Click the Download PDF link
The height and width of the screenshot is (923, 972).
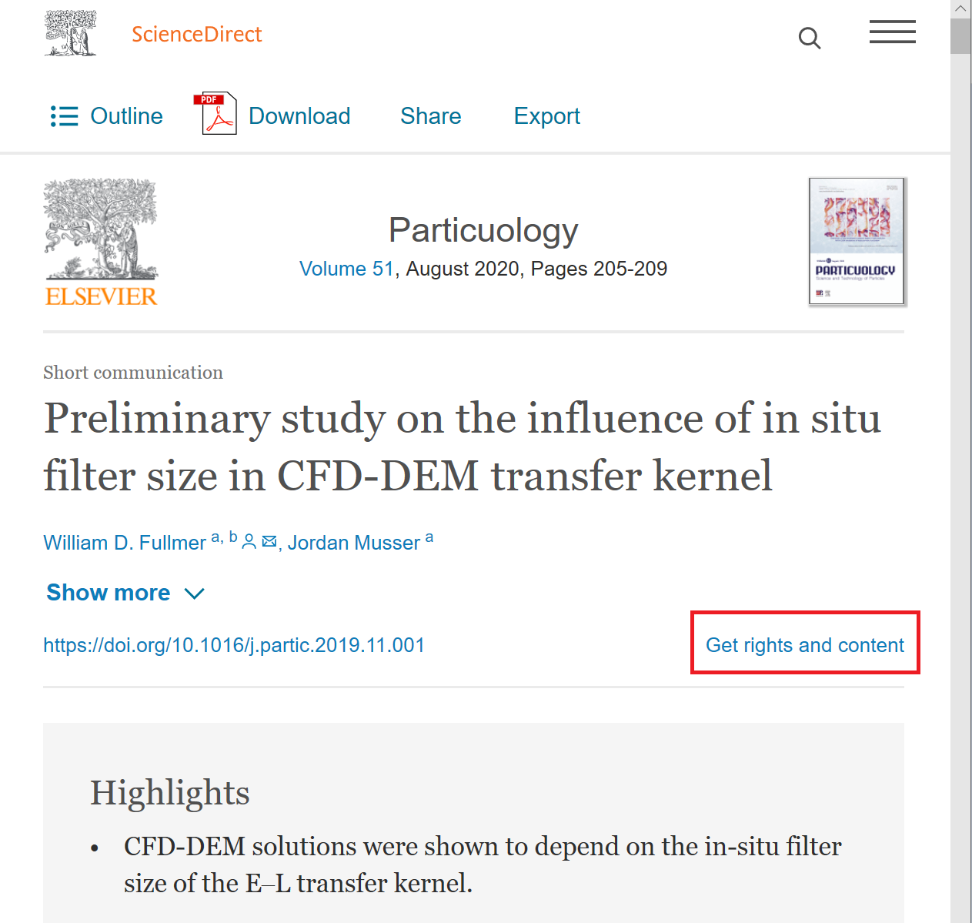click(299, 116)
